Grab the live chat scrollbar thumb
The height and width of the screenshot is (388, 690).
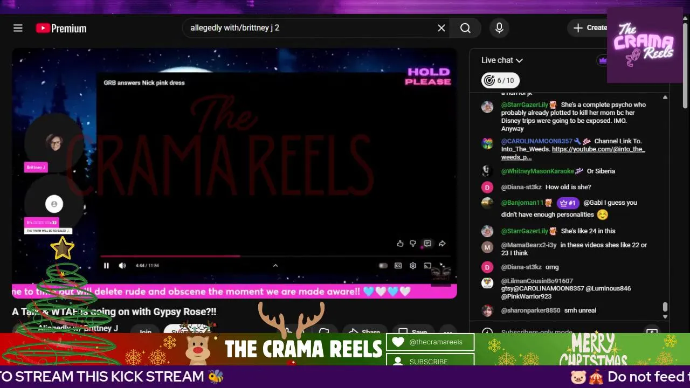(665, 307)
